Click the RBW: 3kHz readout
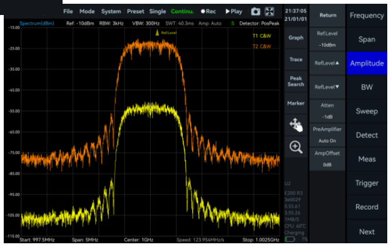391x247 pixels. click(111, 23)
